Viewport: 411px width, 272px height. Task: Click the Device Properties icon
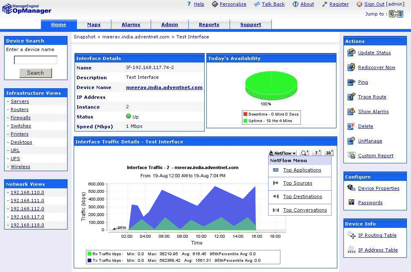tap(351, 188)
